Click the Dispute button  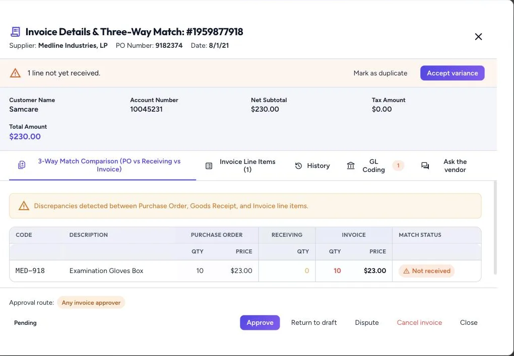tap(367, 323)
